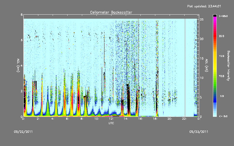
Task: Click the green band near 10.0 on colorbar
Action: coord(215,76)
